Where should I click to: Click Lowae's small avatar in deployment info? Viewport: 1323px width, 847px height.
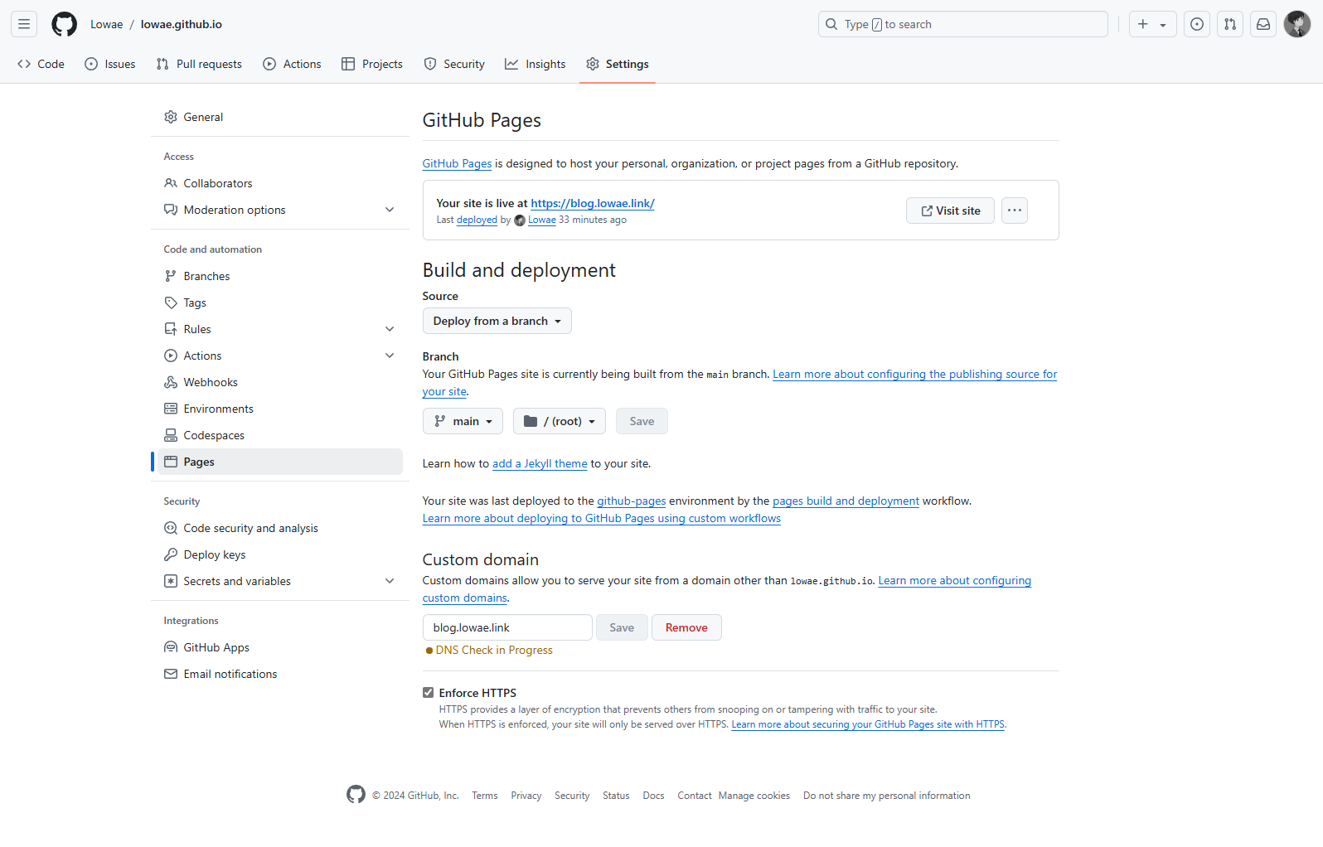(x=520, y=220)
